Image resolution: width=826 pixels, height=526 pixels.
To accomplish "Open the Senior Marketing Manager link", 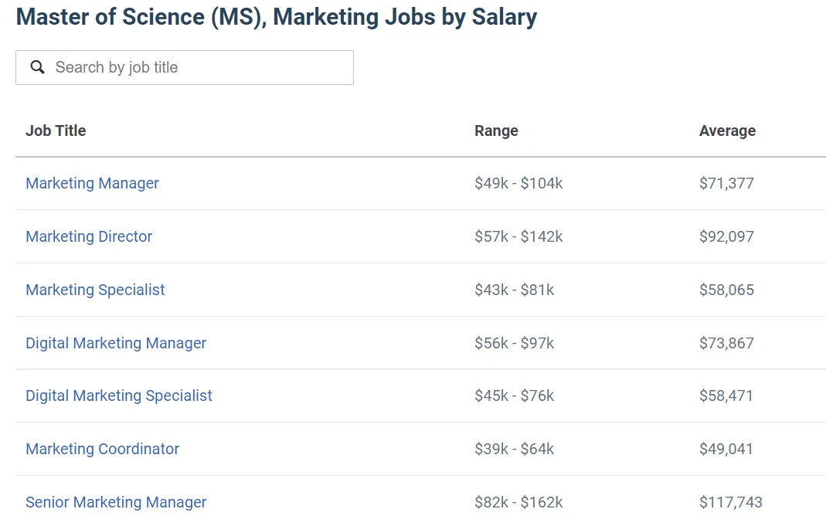I will coord(116,502).
